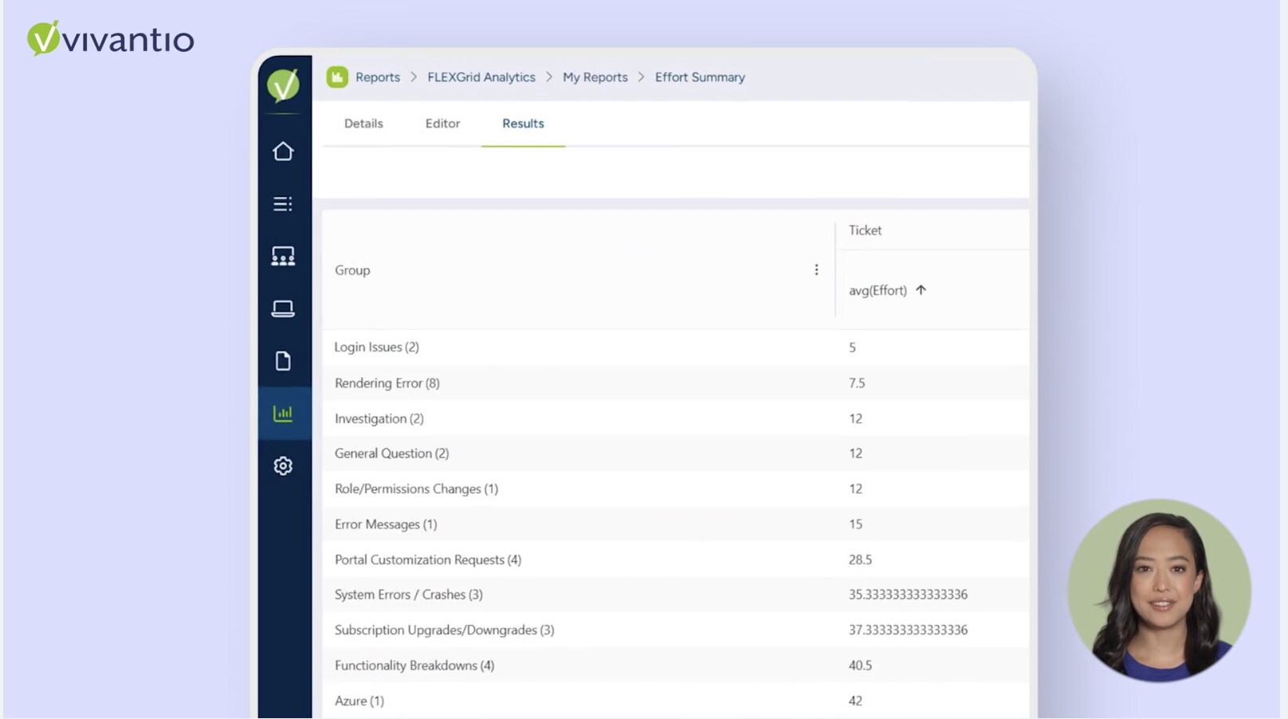Open the Home icon in sidebar
Image resolution: width=1288 pixels, height=719 pixels.
coord(283,151)
